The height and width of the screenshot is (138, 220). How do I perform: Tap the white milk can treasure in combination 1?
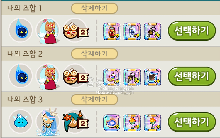pos(132,32)
